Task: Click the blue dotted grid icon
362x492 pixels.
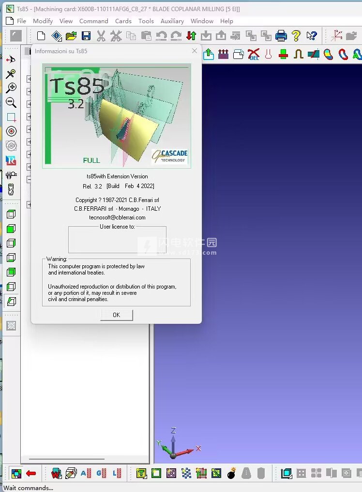Action: coord(186,473)
